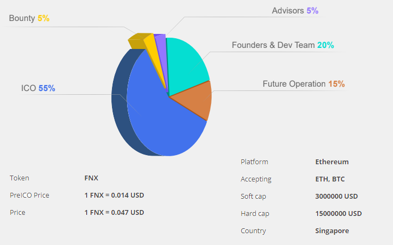Click the Ethereum platform value
393x245 pixels.
point(332,162)
